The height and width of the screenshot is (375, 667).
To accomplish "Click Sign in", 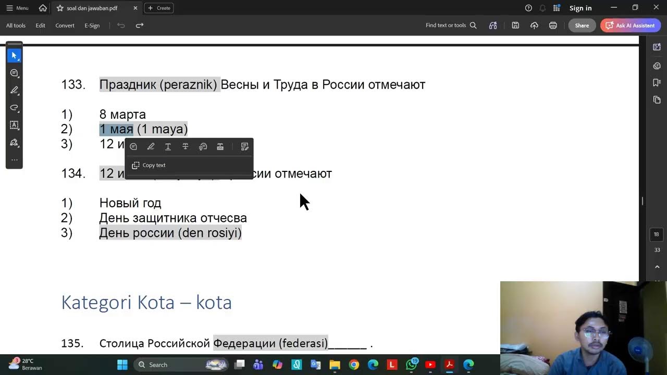I will 580,8.
